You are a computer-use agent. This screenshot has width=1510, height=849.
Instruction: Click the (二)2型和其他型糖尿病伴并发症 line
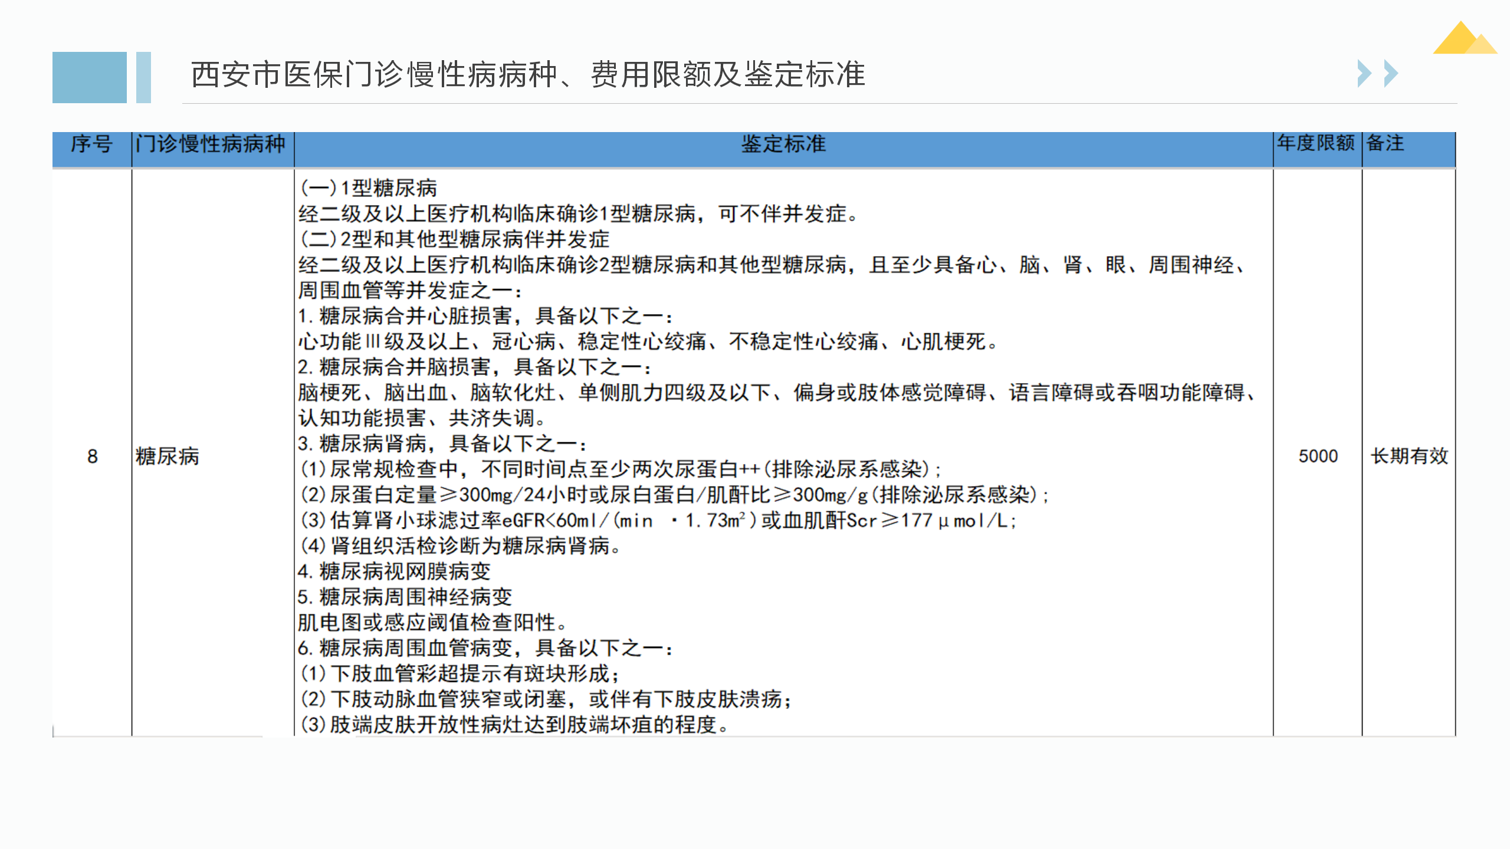[454, 239]
